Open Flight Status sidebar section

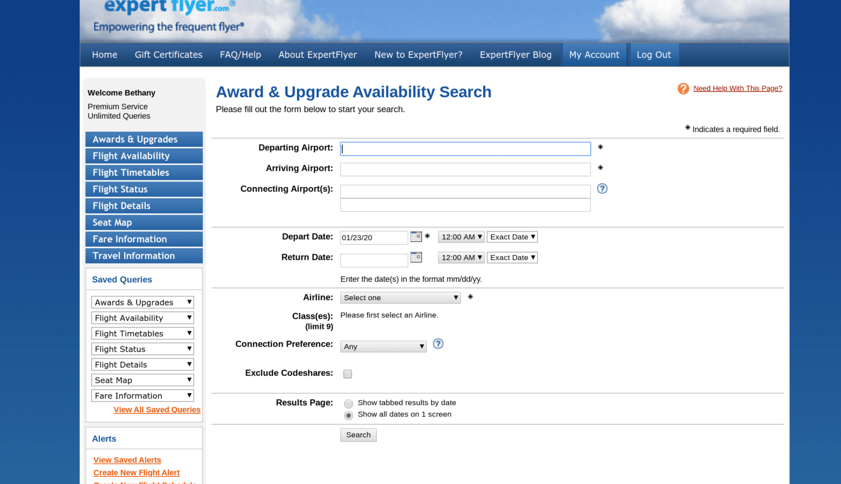144,189
